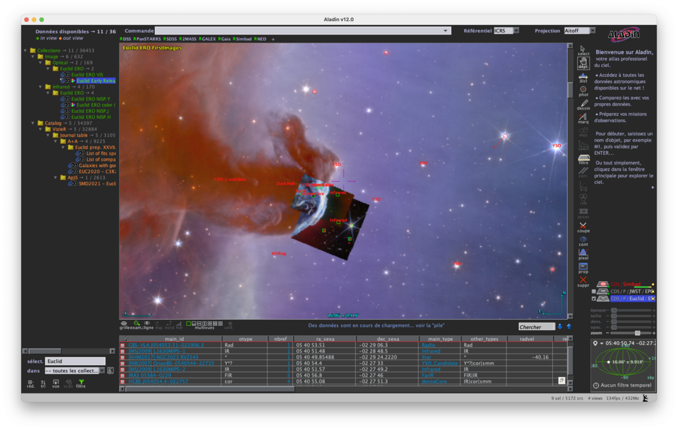The height and width of the screenshot is (430, 678).
Task: Activate the coupe cut tool
Action: [x=583, y=228]
